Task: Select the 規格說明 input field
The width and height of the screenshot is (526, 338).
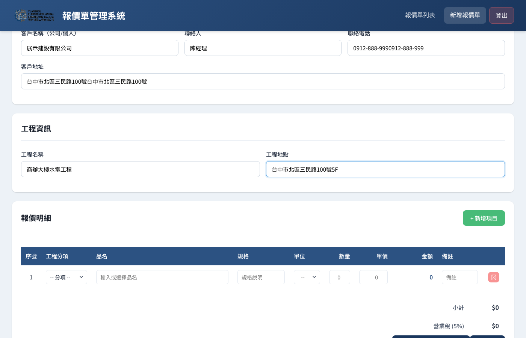Action: pyautogui.click(x=261, y=277)
